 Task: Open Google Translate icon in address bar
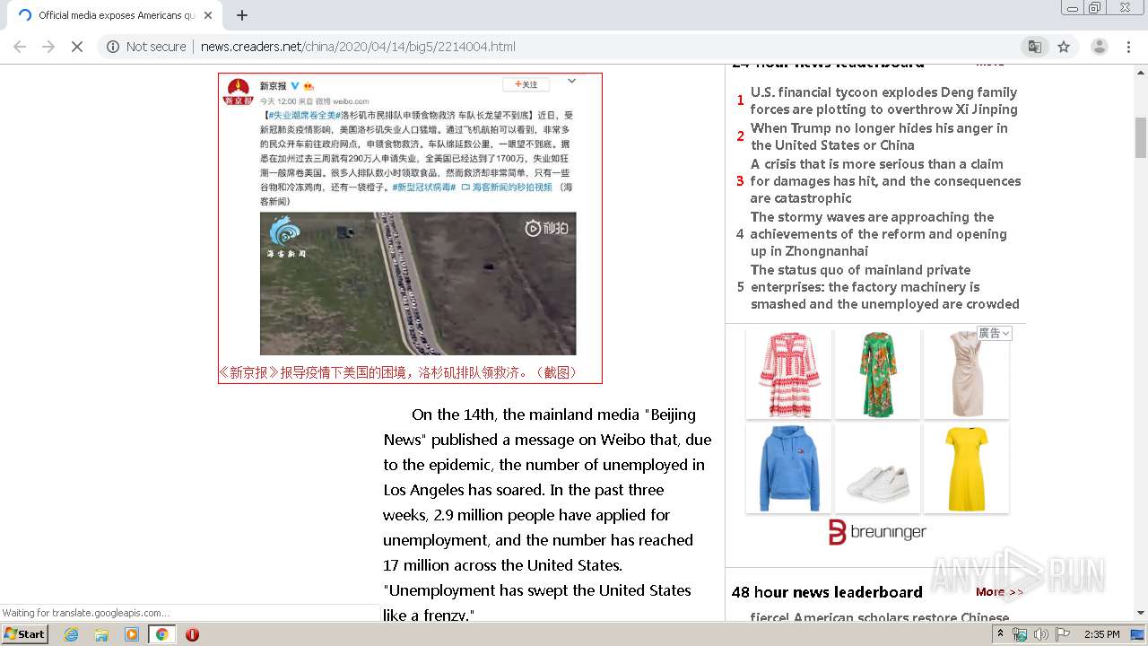pyautogui.click(x=1035, y=47)
